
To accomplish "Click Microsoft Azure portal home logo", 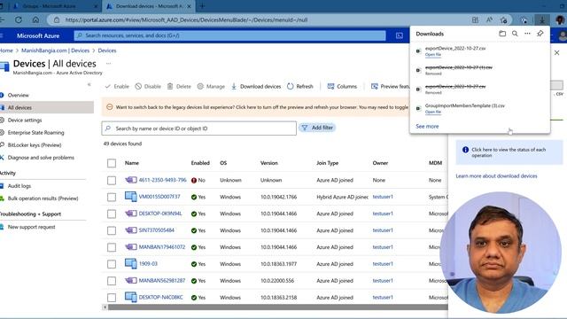I will pos(38,35).
